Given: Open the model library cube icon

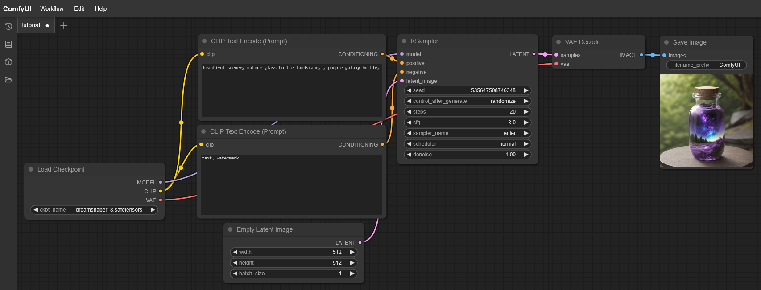Looking at the screenshot, I should [x=8, y=62].
